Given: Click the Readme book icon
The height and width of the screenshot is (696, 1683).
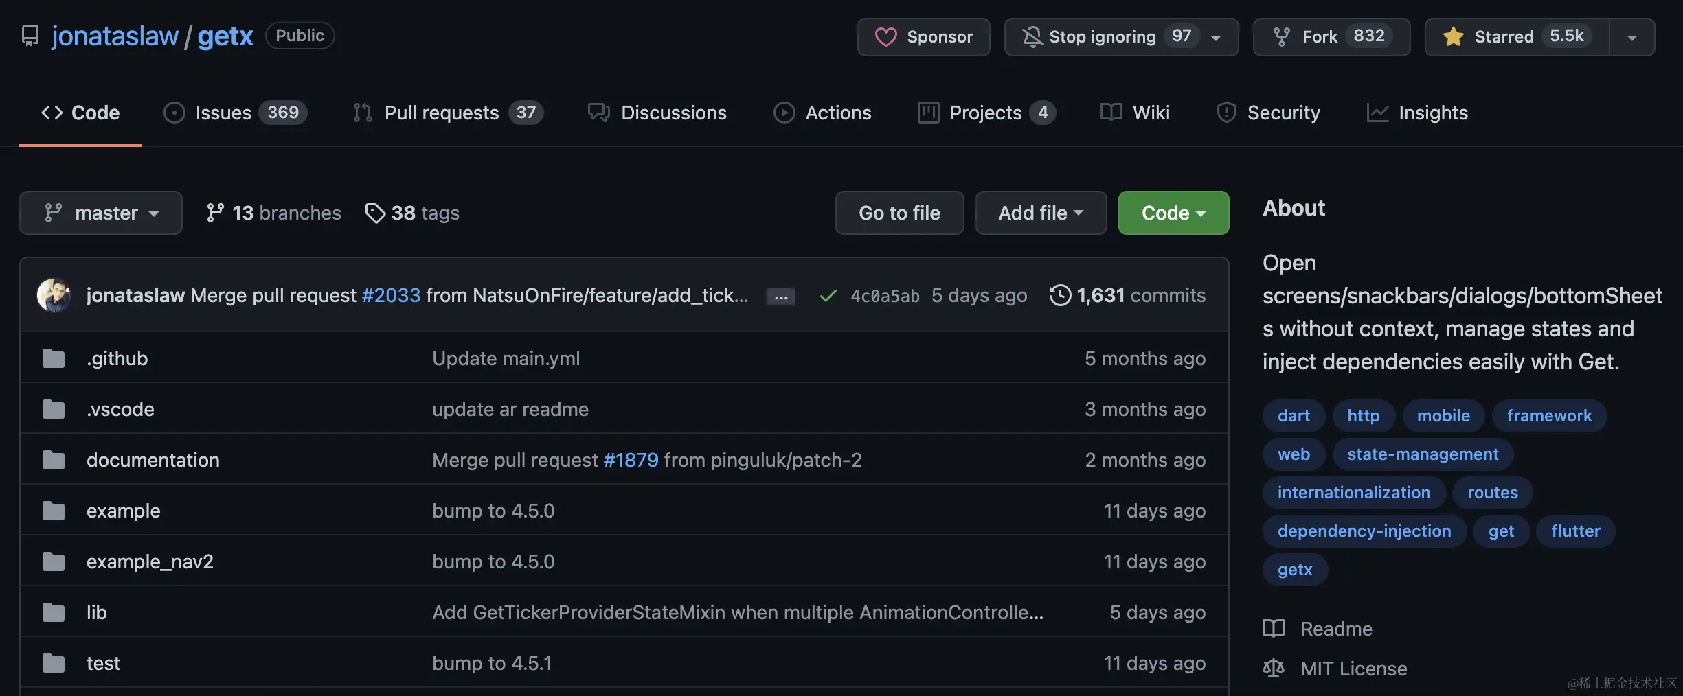Looking at the screenshot, I should [x=1273, y=629].
